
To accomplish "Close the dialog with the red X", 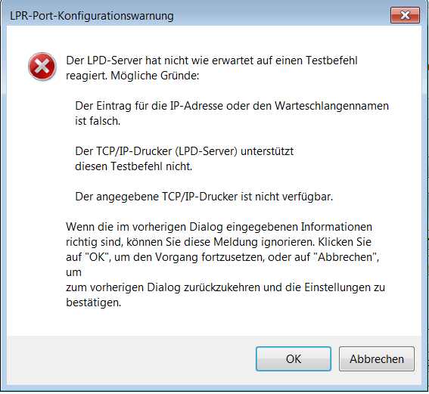I will pyautogui.click(x=405, y=15).
